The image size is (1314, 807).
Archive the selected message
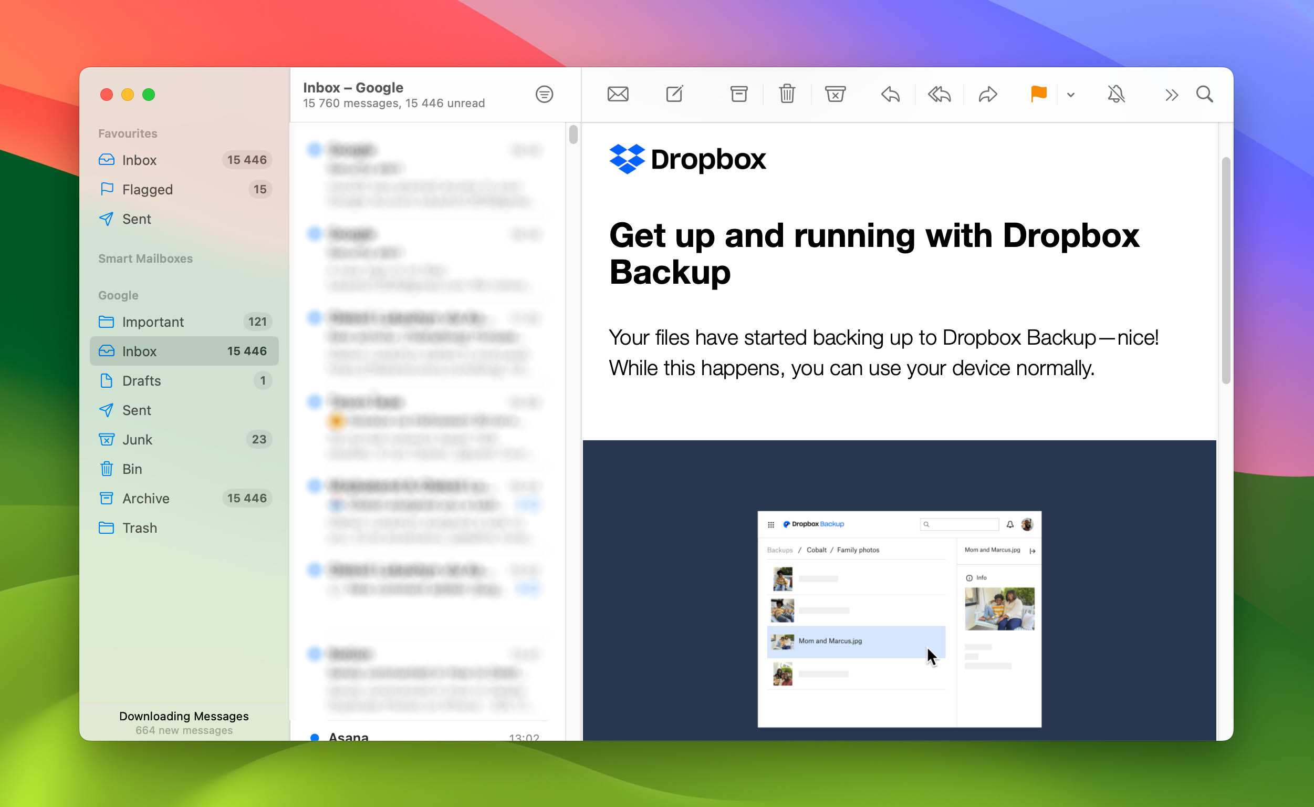tap(738, 95)
